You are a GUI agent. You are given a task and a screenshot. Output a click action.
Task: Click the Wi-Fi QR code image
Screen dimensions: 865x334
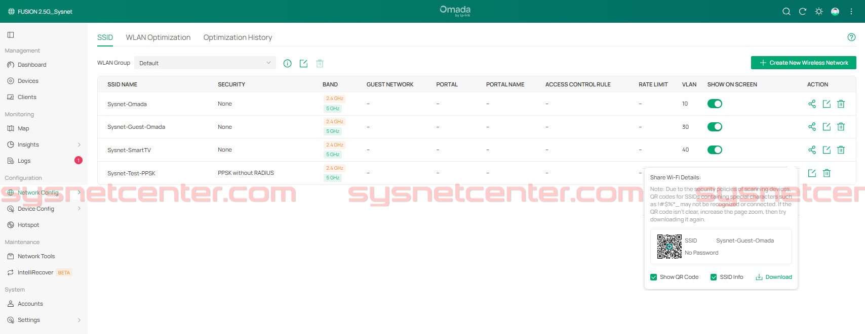point(669,247)
